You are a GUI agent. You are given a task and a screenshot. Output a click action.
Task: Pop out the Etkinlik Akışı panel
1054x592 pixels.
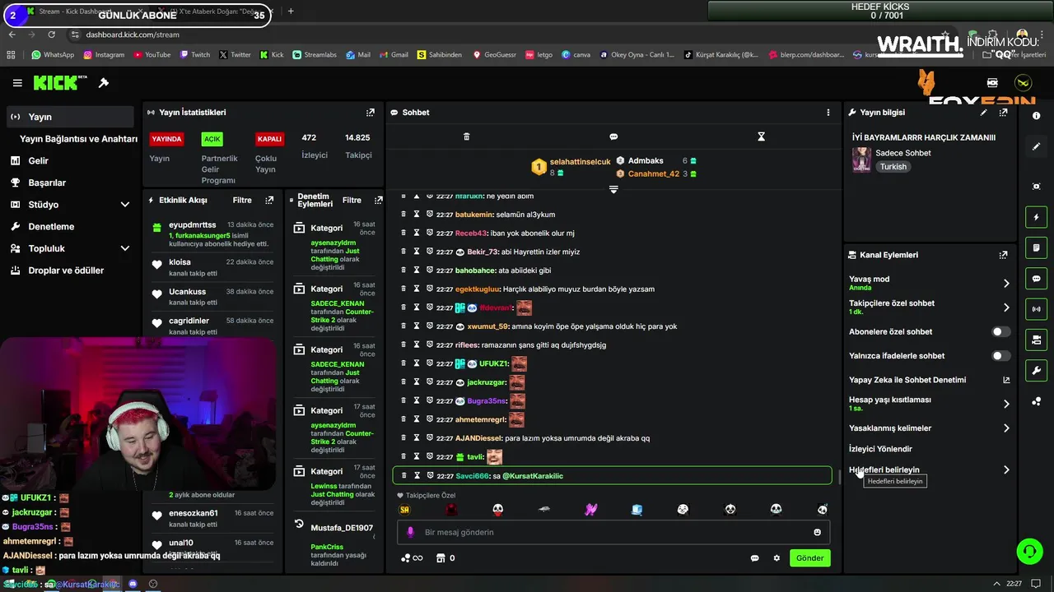(x=269, y=200)
